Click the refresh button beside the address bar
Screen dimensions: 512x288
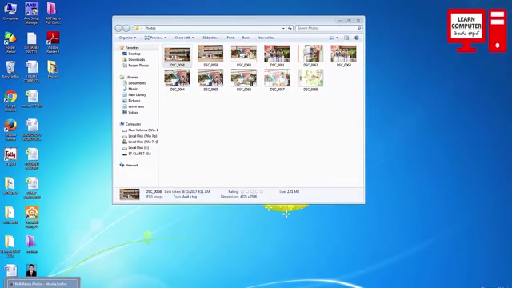(290, 29)
